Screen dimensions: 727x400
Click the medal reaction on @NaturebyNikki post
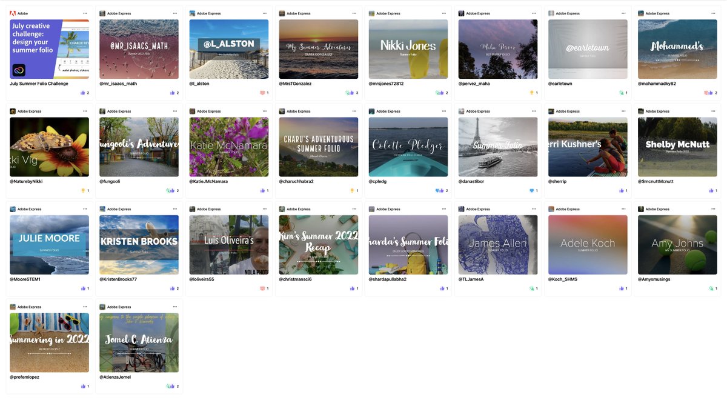pos(83,190)
